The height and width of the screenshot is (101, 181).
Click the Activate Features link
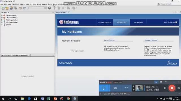coord(151,40)
